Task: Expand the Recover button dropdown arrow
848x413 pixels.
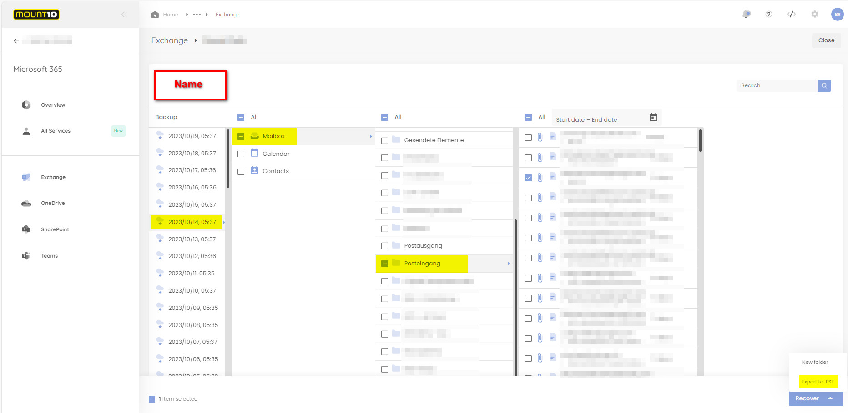Action: tap(830, 398)
